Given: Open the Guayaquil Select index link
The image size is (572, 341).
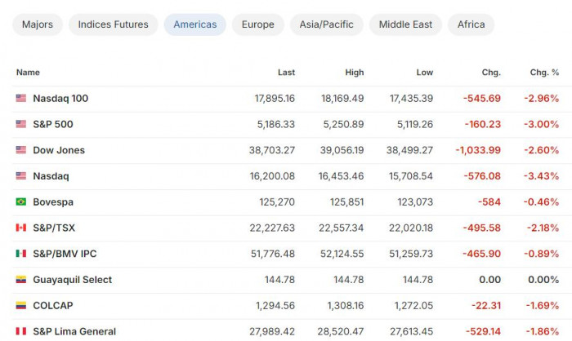Looking at the screenshot, I should click(72, 280).
